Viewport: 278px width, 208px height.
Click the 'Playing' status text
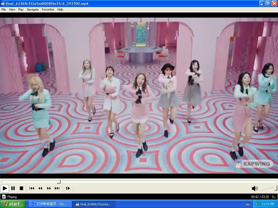pos(12,197)
